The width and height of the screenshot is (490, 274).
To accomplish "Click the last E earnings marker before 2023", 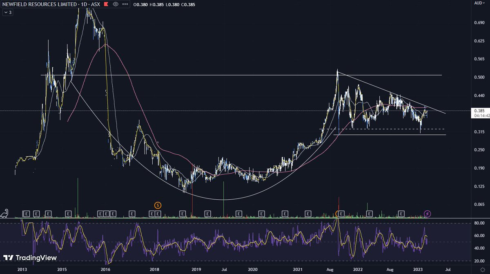I will (401, 214).
